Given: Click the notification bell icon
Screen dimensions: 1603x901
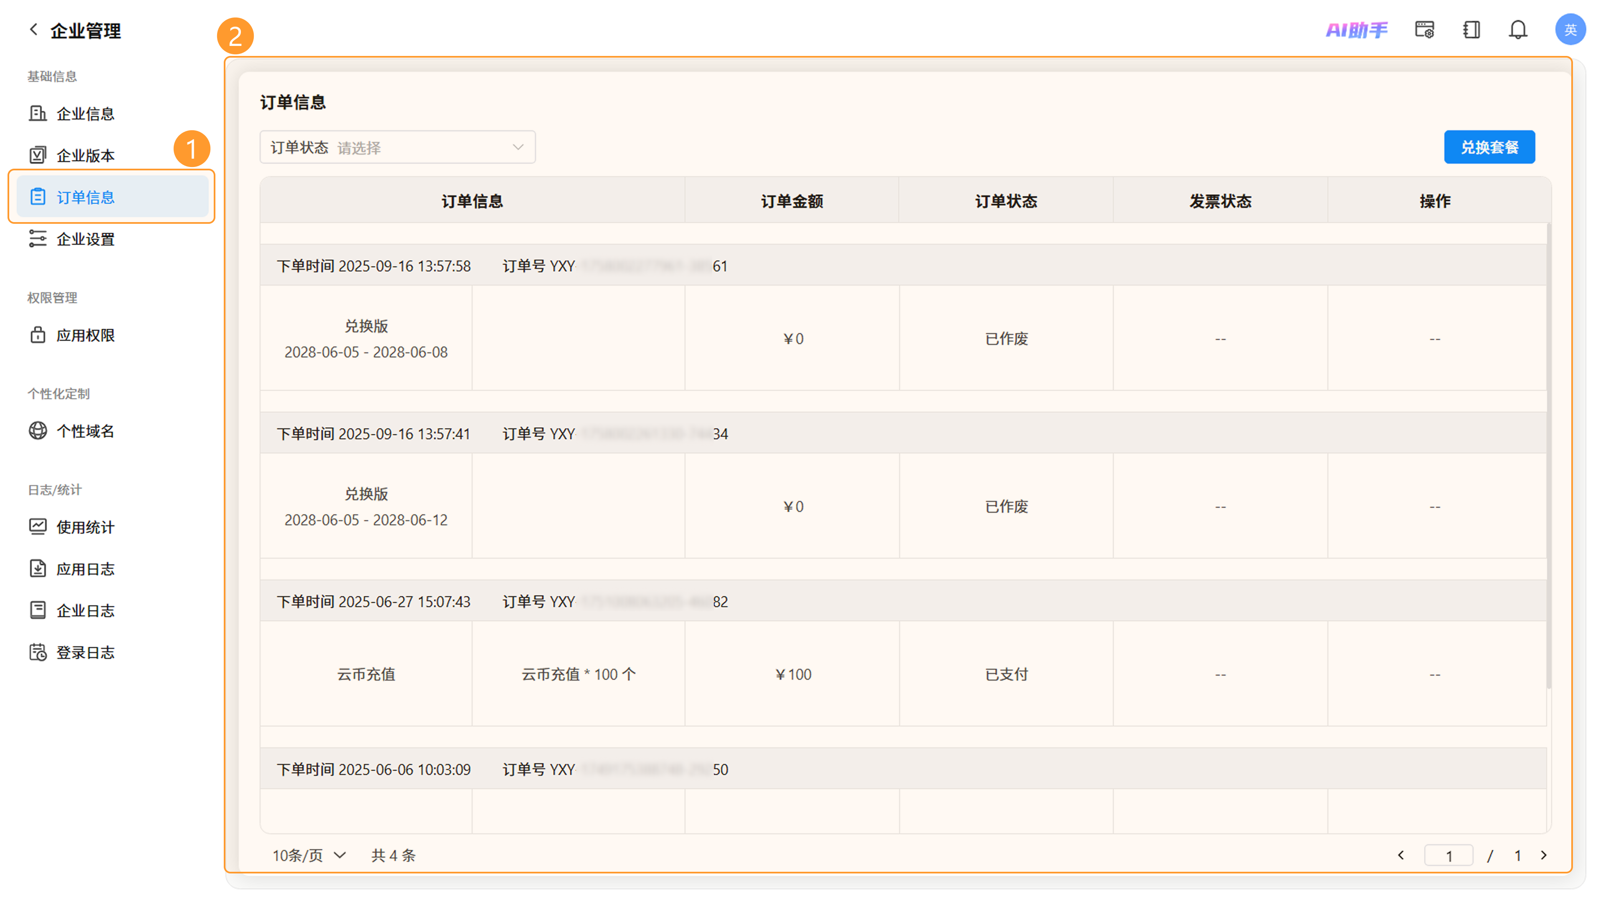Looking at the screenshot, I should tap(1518, 30).
